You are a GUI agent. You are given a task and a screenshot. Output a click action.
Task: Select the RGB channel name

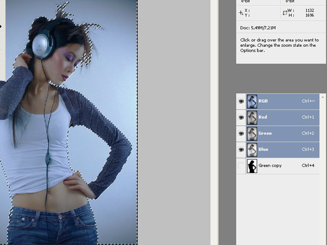pos(263,101)
